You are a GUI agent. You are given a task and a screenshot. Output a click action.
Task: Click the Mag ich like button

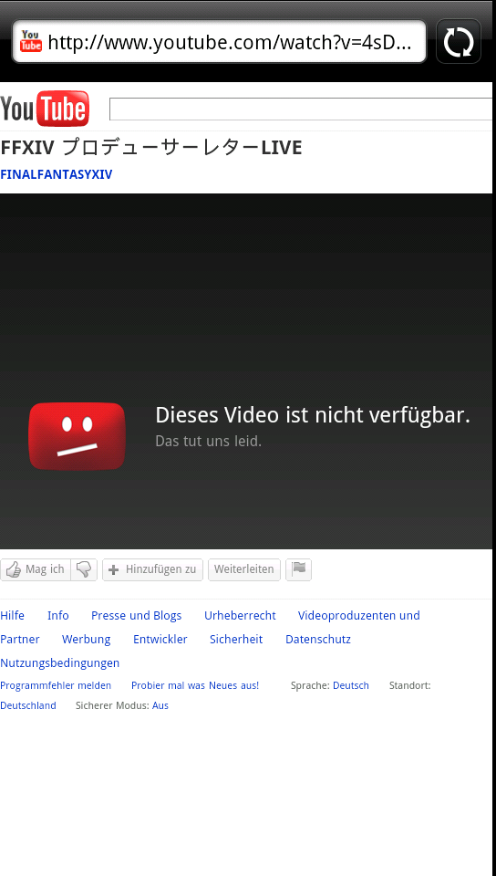36,569
